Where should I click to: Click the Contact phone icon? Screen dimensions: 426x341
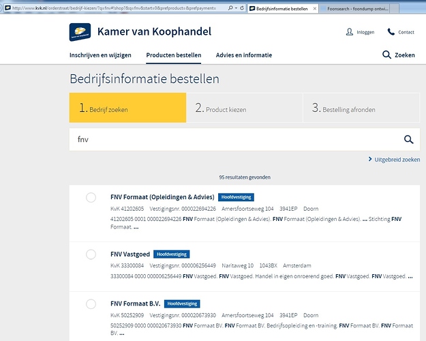point(391,32)
